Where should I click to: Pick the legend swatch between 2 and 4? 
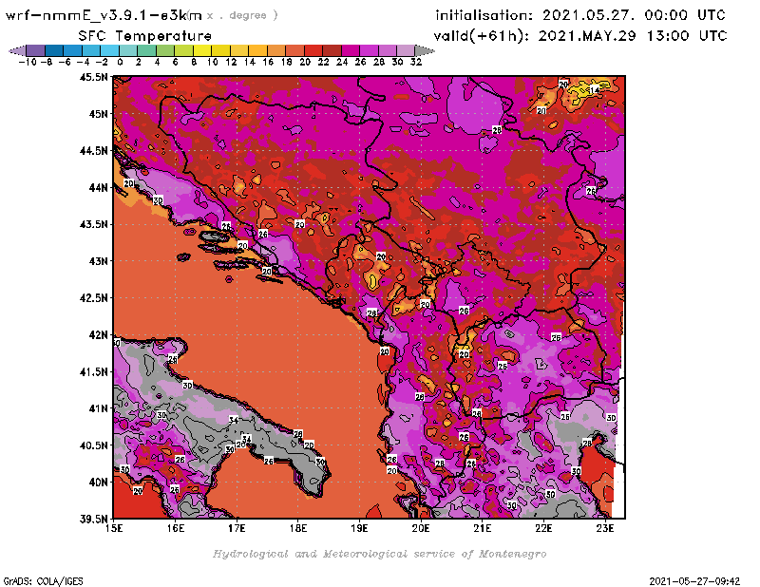pyautogui.click(x=146, y=51)
